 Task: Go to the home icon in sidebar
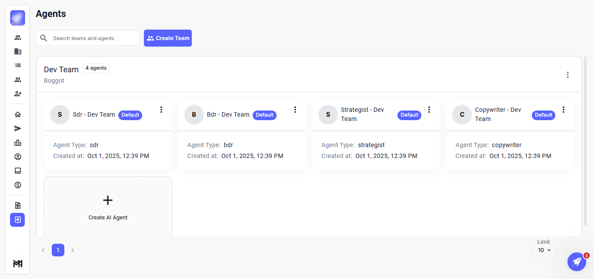(18, 114)
